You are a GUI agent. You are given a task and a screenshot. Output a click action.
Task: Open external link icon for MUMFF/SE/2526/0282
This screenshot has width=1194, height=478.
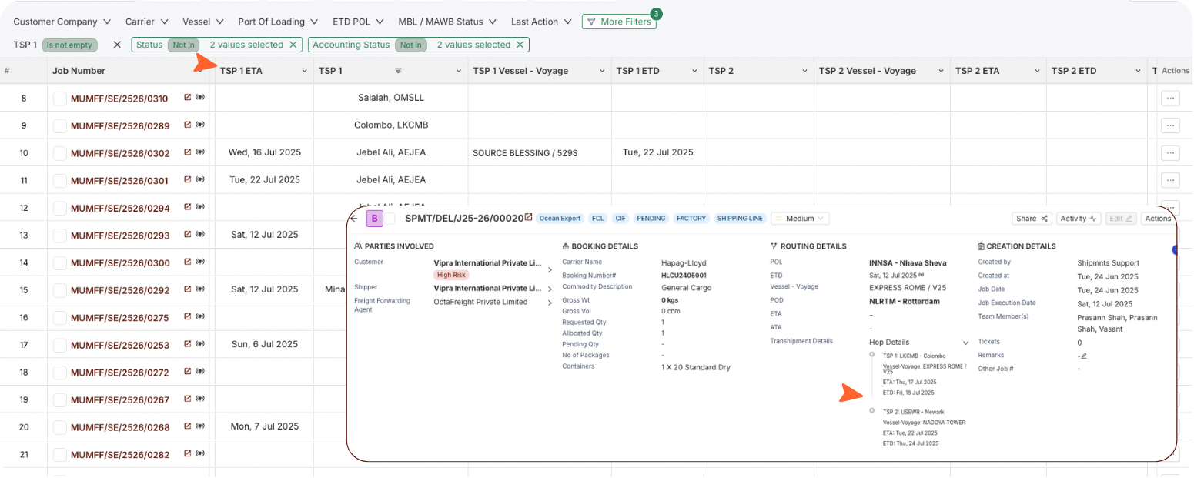pyautogui.click(x=187, y=454)
